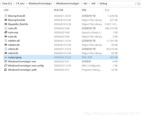The width and height of the screenshot is (142, 118).
Task: Click the WindowsFormsApp1.exe application icon
Action: (x=6, y=61)
